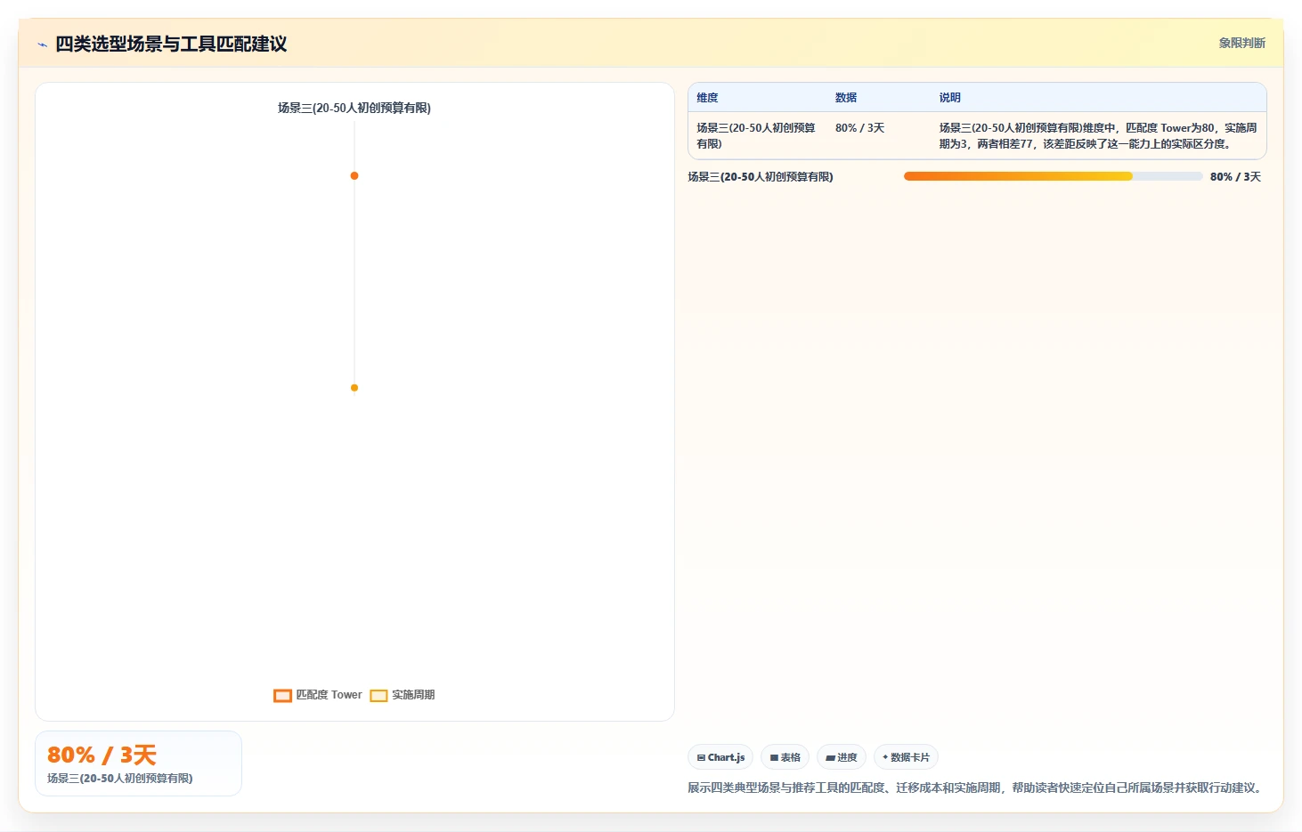This screenshot has width=1302, height=832.
Task: Select the lower yellow data point on the chart
Action: click(354, 388)
